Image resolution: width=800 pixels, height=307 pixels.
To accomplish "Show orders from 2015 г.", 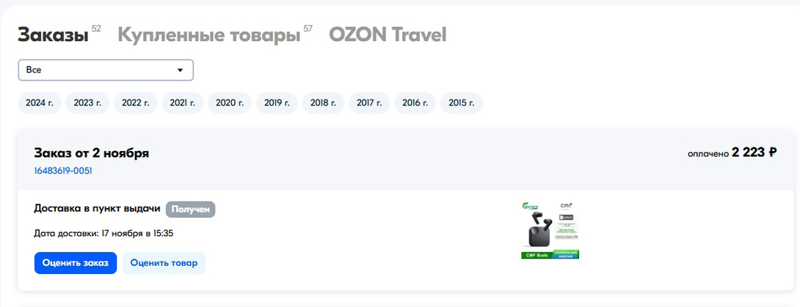I will pos(462,103).
